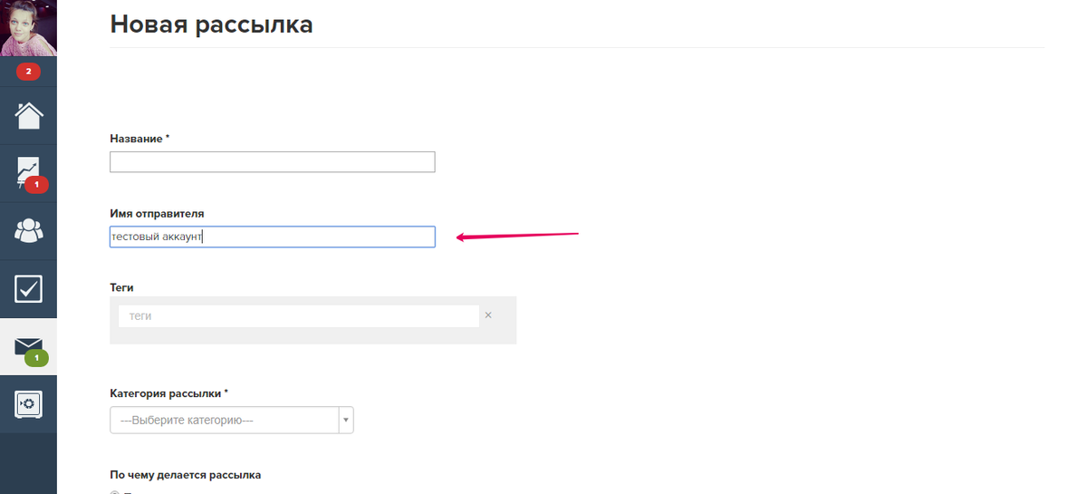Click the теги input box

tap(298, 316)
